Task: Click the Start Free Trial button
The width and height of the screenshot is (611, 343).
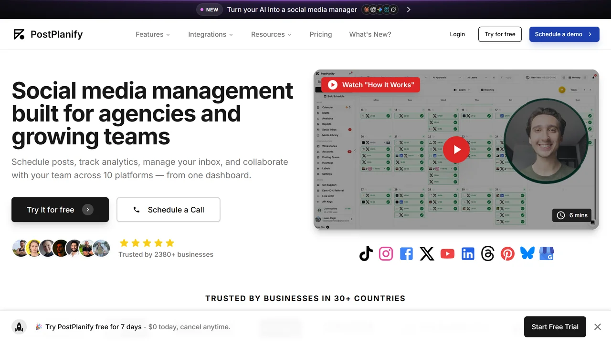Action: (555, 327)
